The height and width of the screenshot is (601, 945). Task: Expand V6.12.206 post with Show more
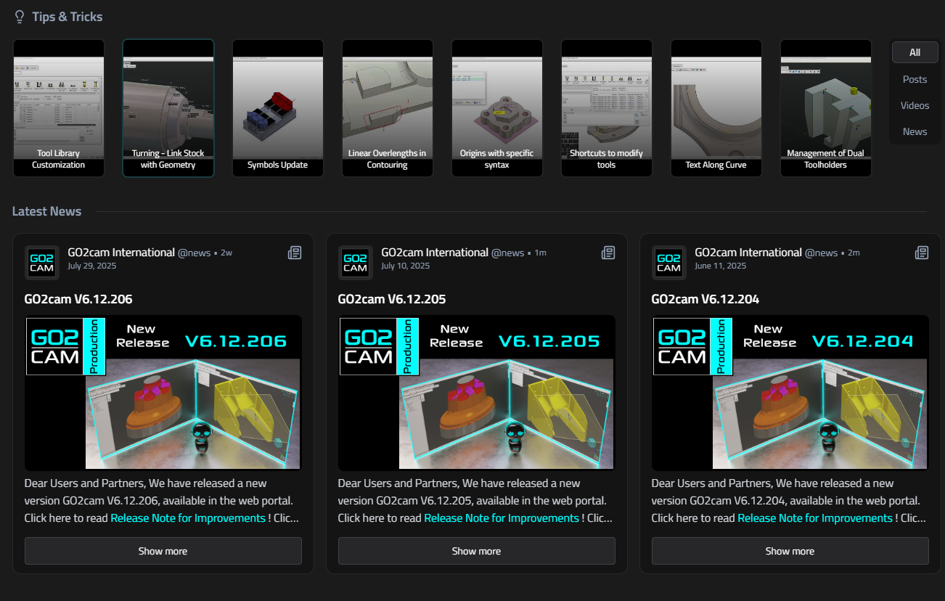(x=163, y=551)
